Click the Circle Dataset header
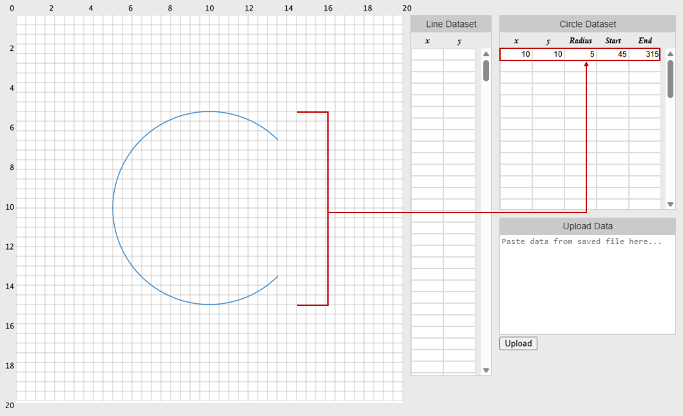Viewport: 683px width, 416px height. tap(587, 24)
